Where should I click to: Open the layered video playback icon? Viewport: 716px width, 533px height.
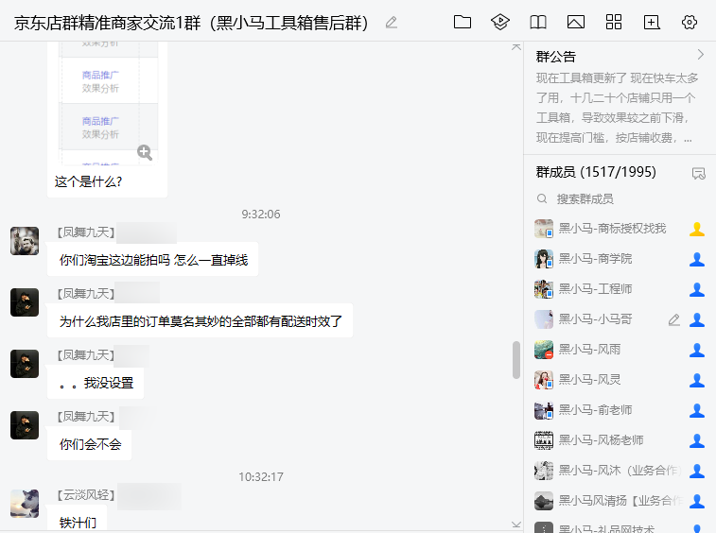point(500,23)
